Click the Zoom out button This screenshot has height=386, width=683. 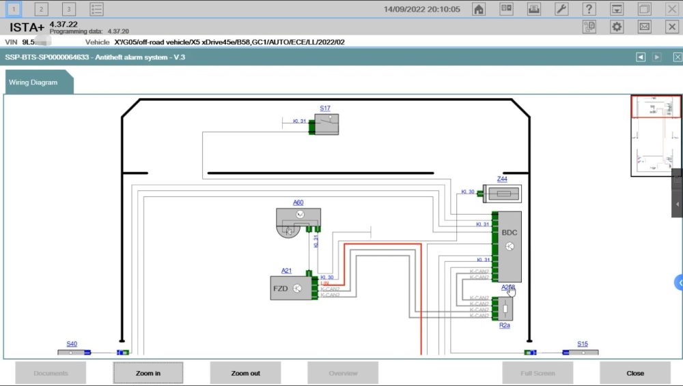point(246,373)
